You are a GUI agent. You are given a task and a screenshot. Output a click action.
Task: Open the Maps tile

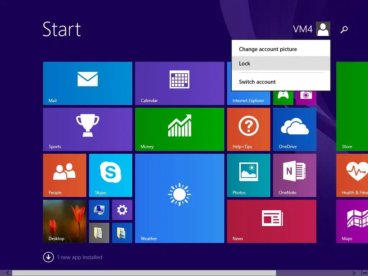(x=352, y=221)
